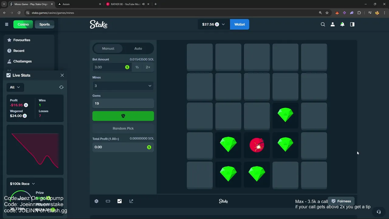The width and height of the screenshot is (389, 219).
Task: Toggle live stats chart icon in footer
Action: pyautogui.click(x=119, y=201)
